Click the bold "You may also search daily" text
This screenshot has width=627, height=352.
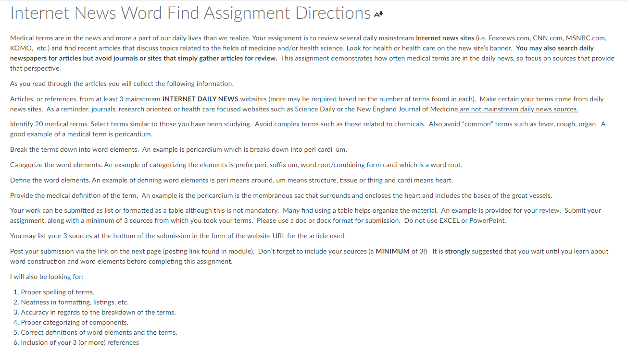[x=555, y=48]
